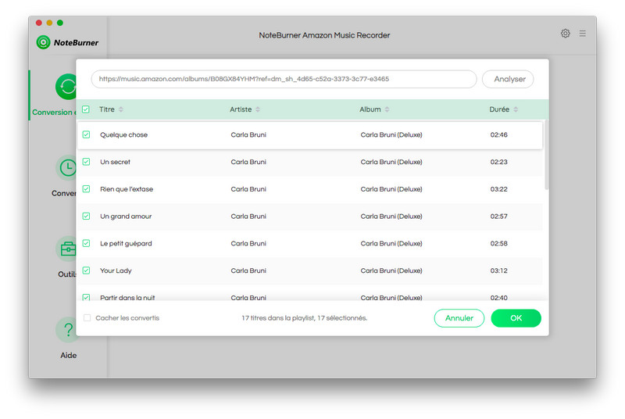The image size is (625, 419).
Task: Click the Your Lady title text
Action: (x=116, y=270)
